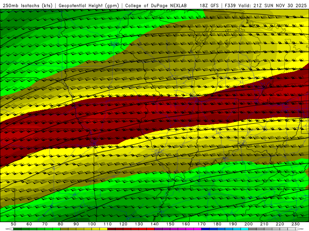Click the 'F339 Valid: 21Z SUN NOV 30 2025' text

click(x=266, y=6)
